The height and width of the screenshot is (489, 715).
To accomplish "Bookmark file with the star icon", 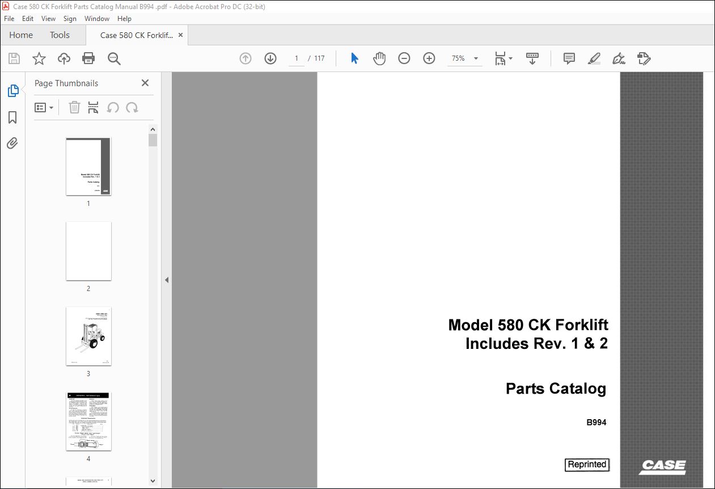I will (x=39, y=58).
